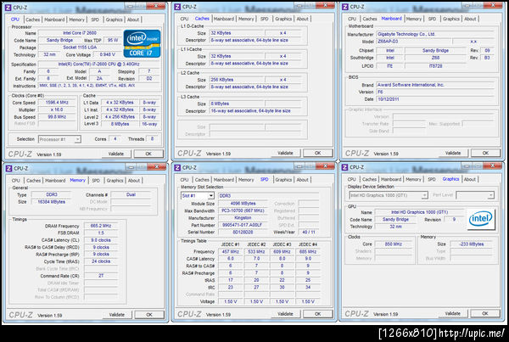Click the processor name field 'Intel Core i7 2600'
The image size is (509, 342).
pos(80,33)
